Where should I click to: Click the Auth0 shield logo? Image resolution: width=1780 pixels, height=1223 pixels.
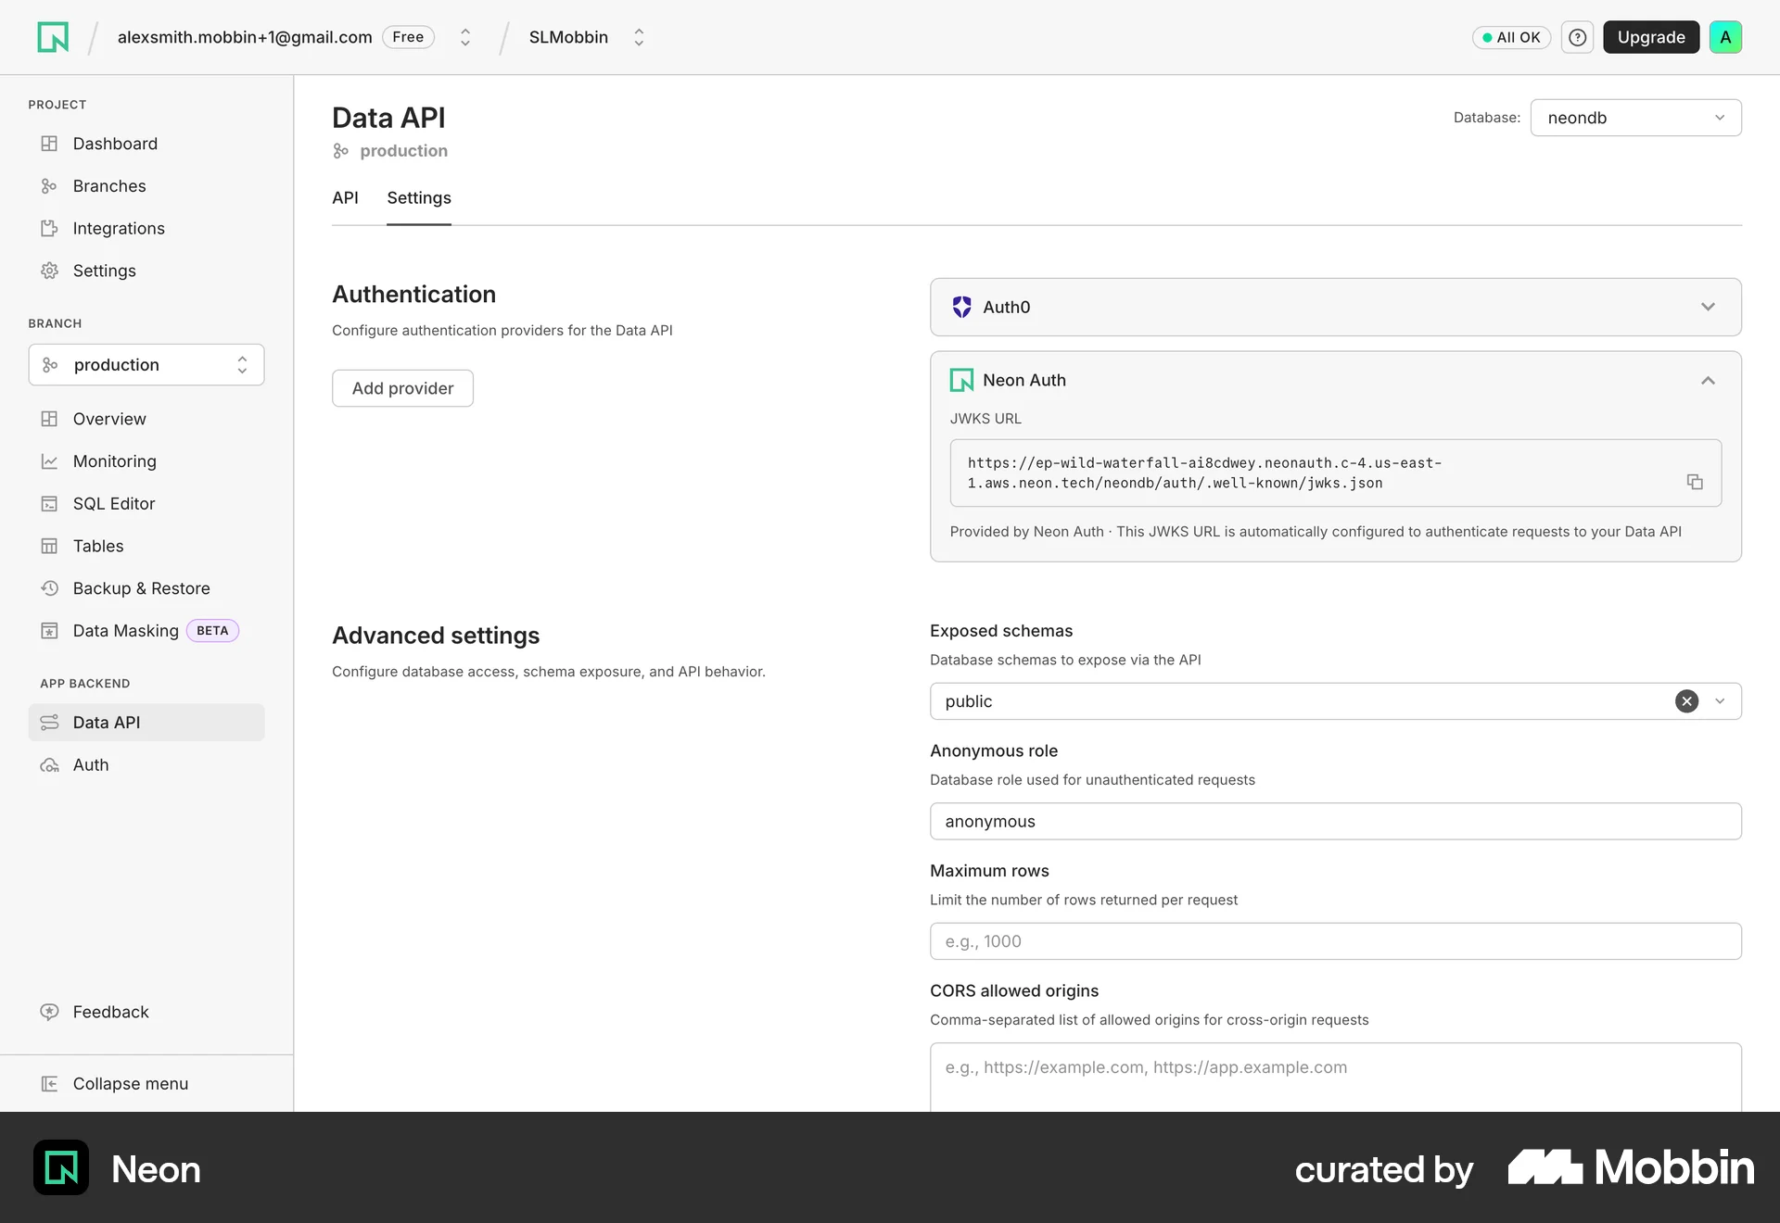click(x=961, y=307)
